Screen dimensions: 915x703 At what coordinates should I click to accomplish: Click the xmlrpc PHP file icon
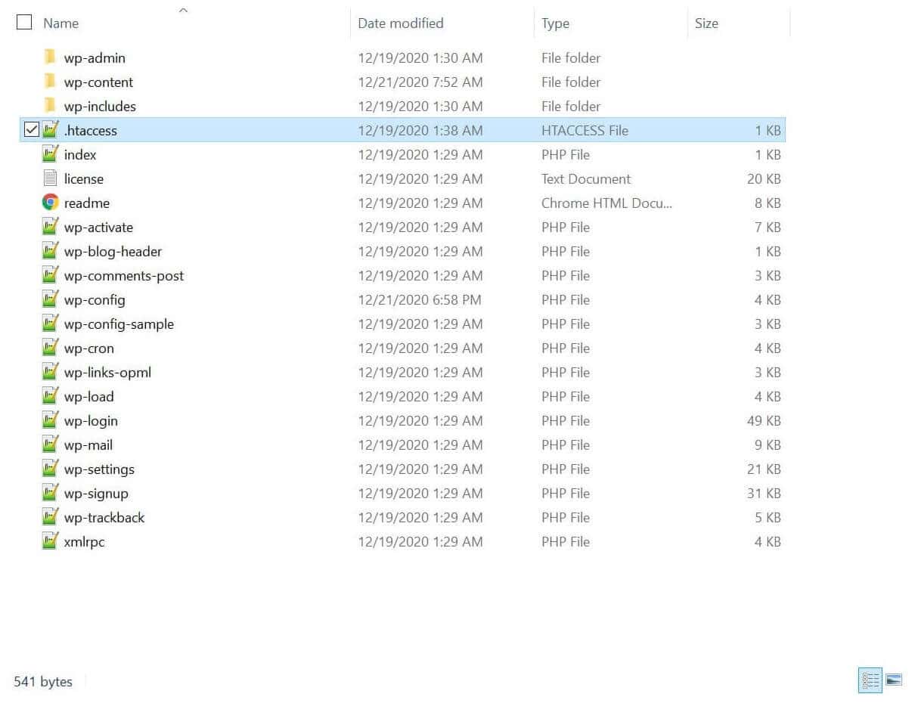click(50, 541)
